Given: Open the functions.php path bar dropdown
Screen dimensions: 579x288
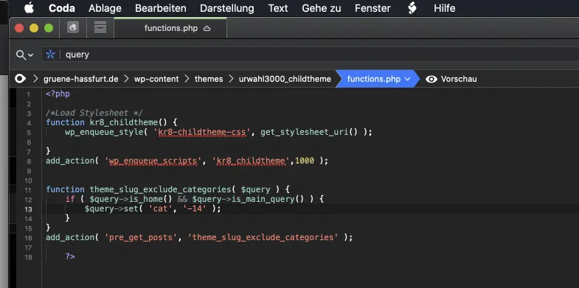Looking at the screenshot, I should [378, 79].
